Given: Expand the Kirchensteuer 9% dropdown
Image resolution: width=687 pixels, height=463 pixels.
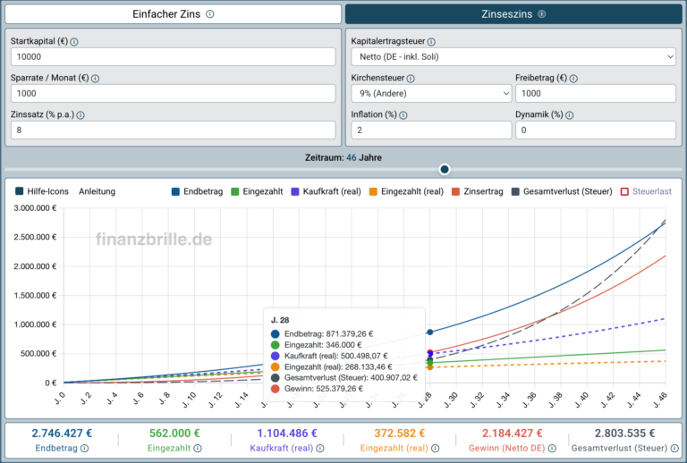Looking at the screenshot, I should (431, 94).
